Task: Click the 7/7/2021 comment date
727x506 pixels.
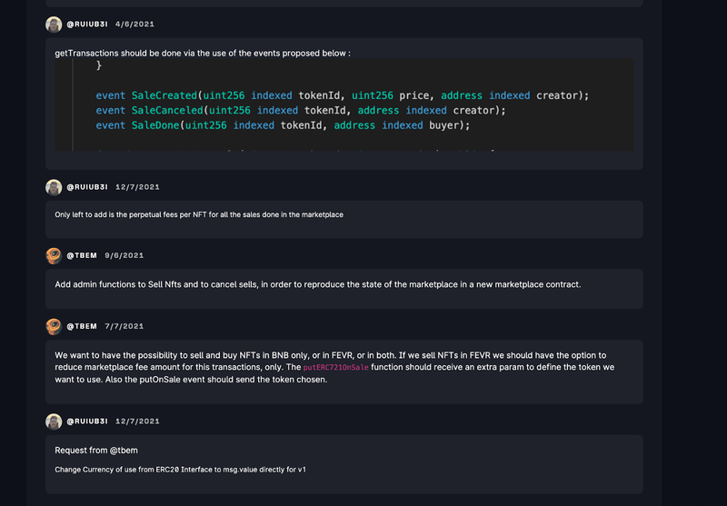Action: pos(124,326)
